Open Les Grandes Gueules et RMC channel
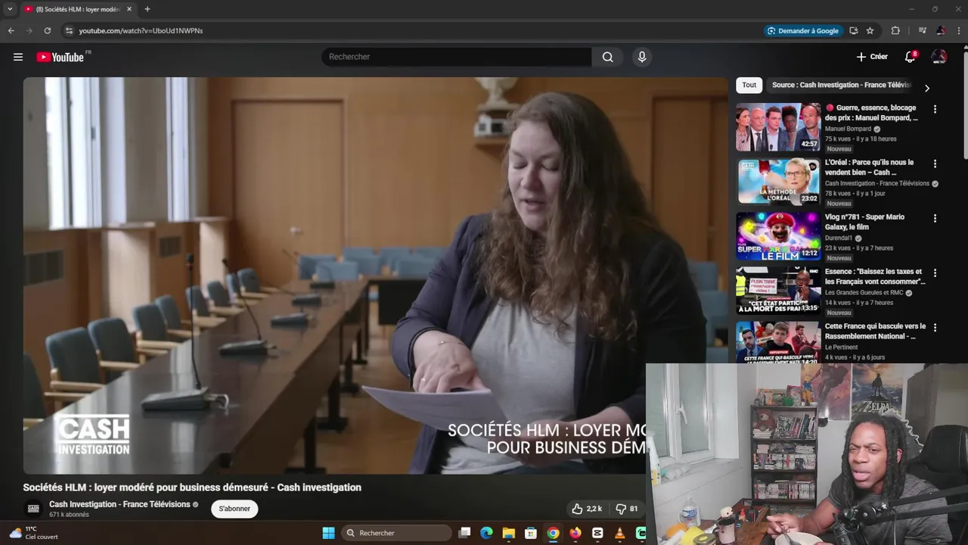 pos(864,293)
